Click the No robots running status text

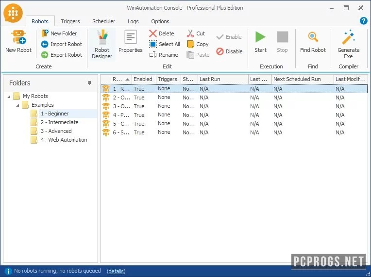point(57,271)
